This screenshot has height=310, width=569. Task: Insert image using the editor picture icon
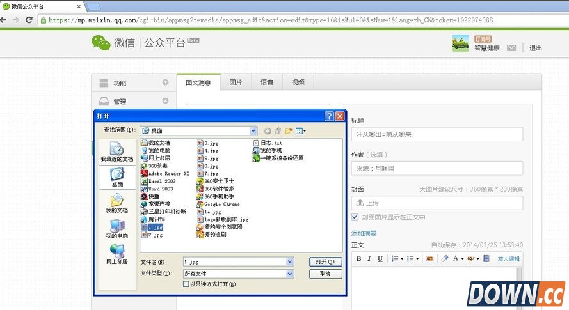pos(429,258)
